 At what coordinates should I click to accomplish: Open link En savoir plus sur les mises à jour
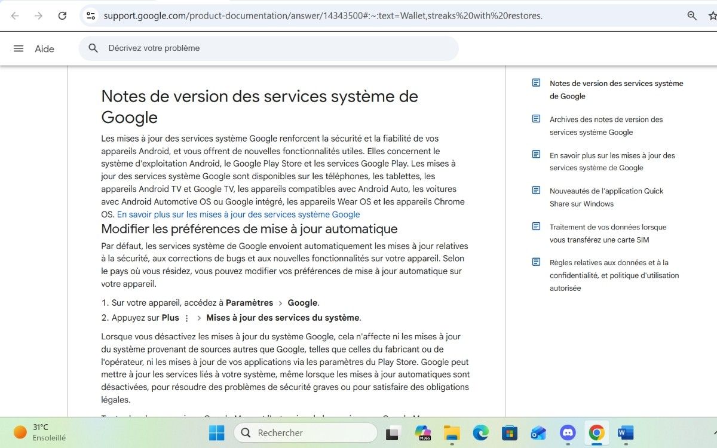point(238,214)
